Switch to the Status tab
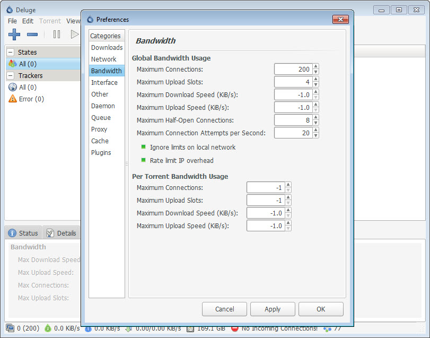The height and width of the screenshot is (338, 430). coord(23,233)
